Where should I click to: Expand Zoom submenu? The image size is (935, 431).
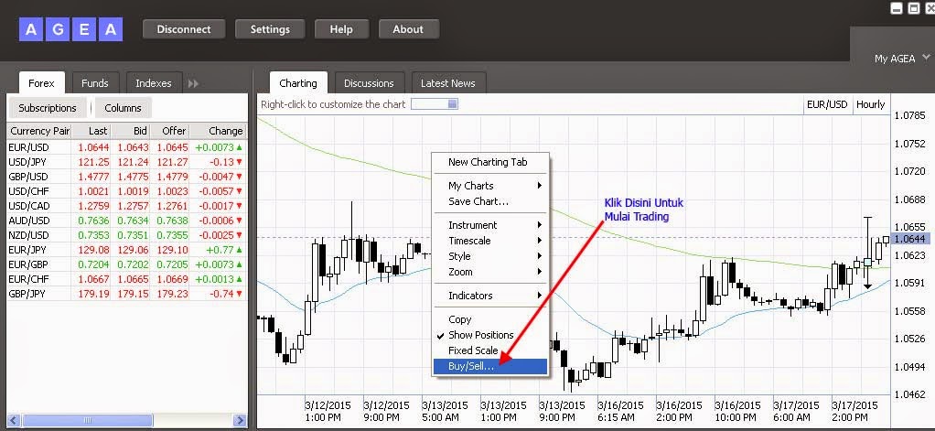pos(489,272)
